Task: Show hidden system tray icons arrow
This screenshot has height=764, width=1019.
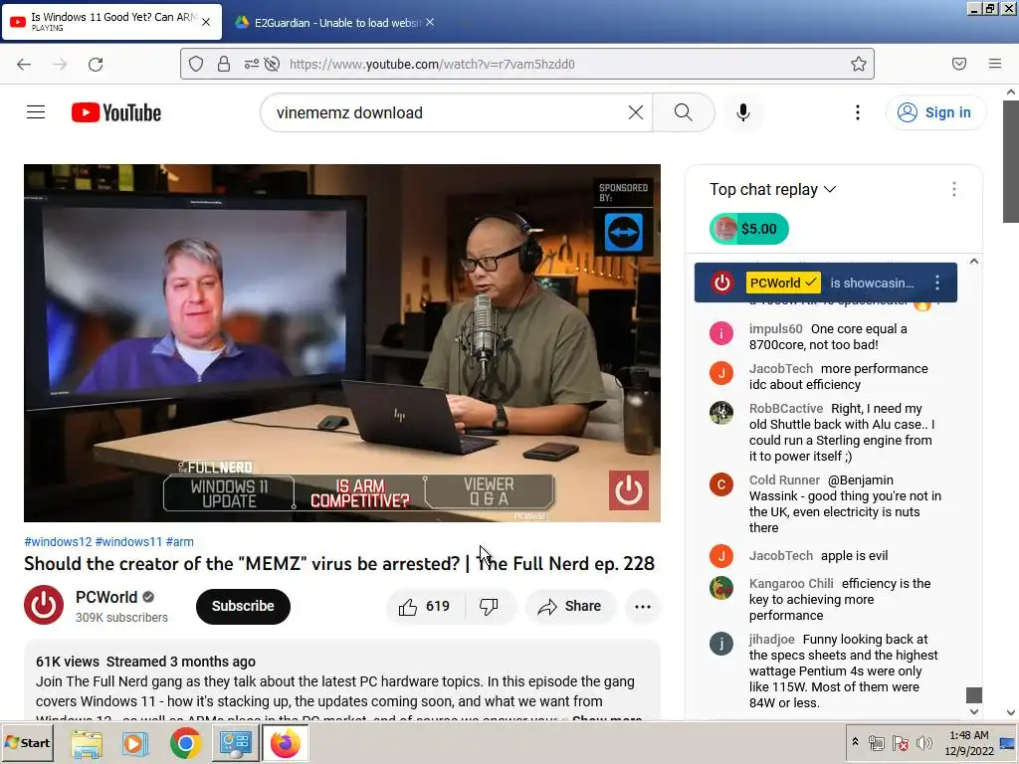Action: click(855, 742)
